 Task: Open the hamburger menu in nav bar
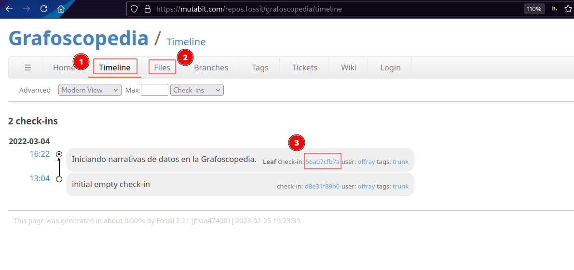point(28,67)
